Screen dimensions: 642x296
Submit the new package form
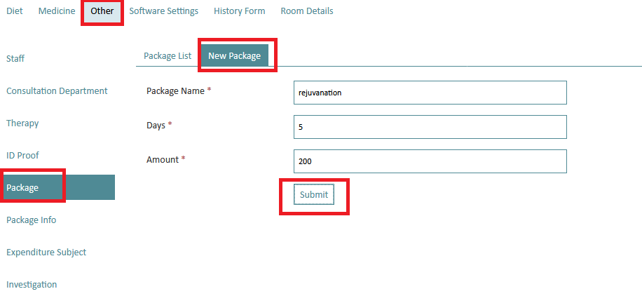(x=314, y=195)
